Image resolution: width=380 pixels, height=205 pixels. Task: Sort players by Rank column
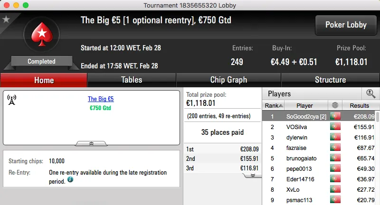click(x=274, y=105)
